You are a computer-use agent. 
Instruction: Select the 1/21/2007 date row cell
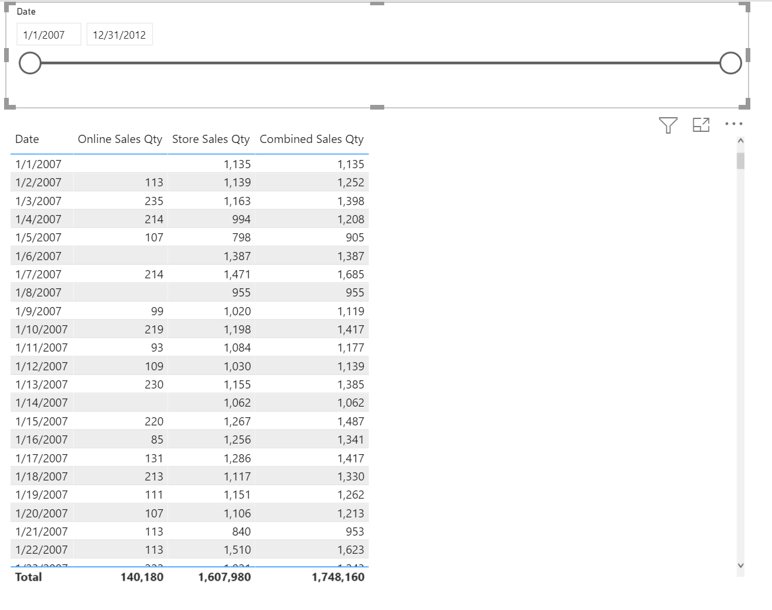pos(42,531)
